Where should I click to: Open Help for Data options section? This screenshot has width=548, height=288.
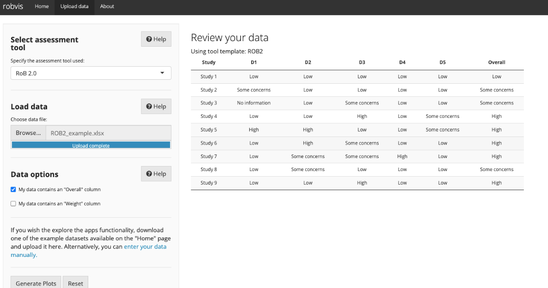tap(156, 174)
